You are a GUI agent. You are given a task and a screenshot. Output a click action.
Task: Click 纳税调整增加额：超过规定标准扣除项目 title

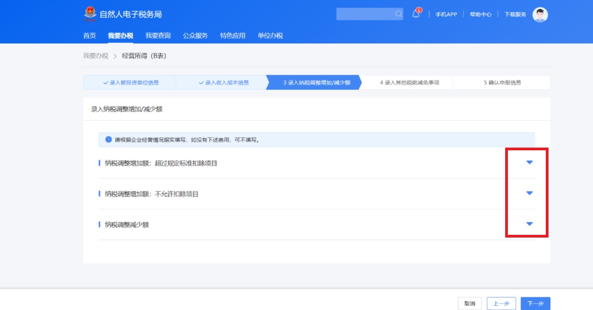(x=161, y=164)
